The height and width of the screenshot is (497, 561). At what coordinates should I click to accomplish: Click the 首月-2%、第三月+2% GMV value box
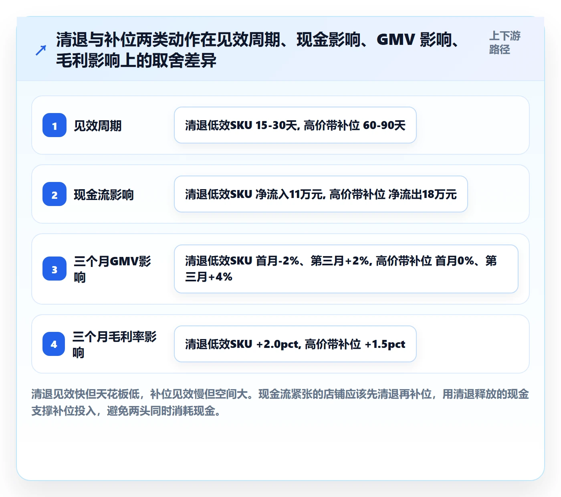point(346,269)
